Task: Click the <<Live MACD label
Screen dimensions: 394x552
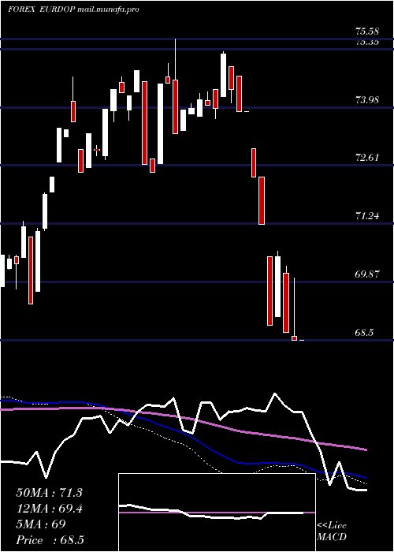Action: (x=332, y=531)
